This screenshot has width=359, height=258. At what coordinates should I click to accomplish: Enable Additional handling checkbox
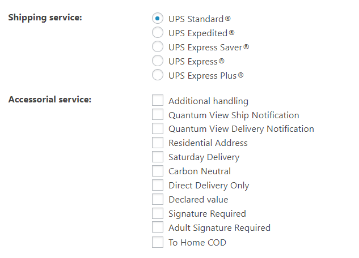point(158,100)
